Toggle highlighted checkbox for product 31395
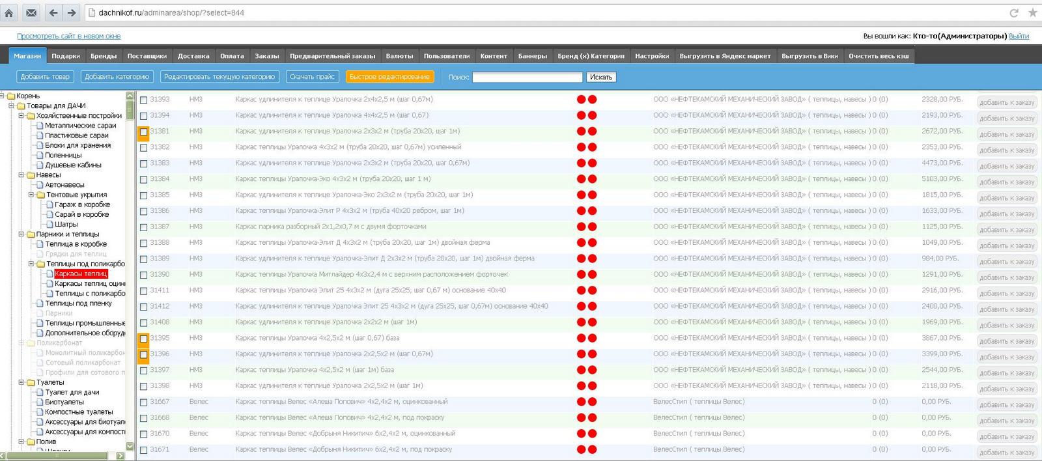This screenshot has height=461, width=1042. pyautogui.click(x=143, y=339)
